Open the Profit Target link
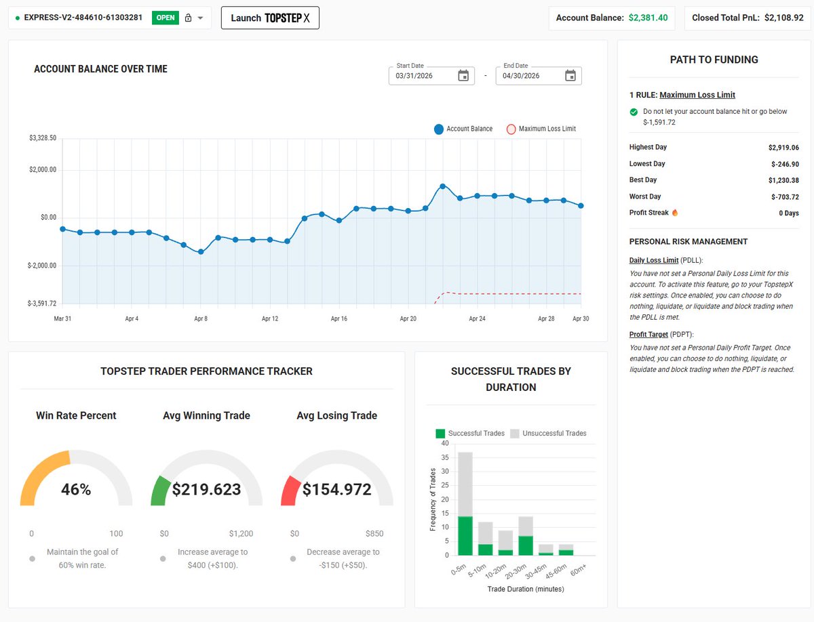This screenshot has height=622, width=814. [x=648, y=335]
